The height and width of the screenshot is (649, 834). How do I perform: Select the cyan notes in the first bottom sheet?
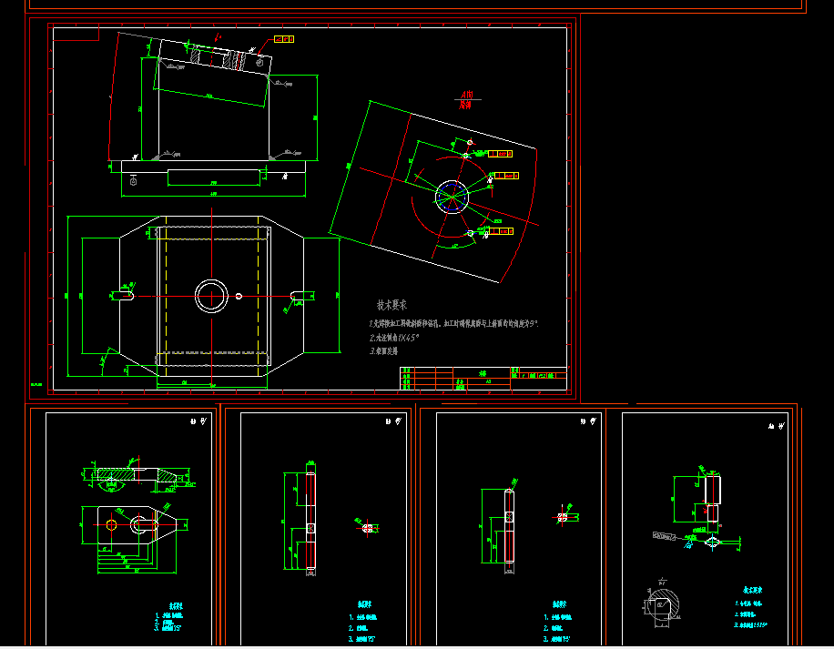point(169,617)
